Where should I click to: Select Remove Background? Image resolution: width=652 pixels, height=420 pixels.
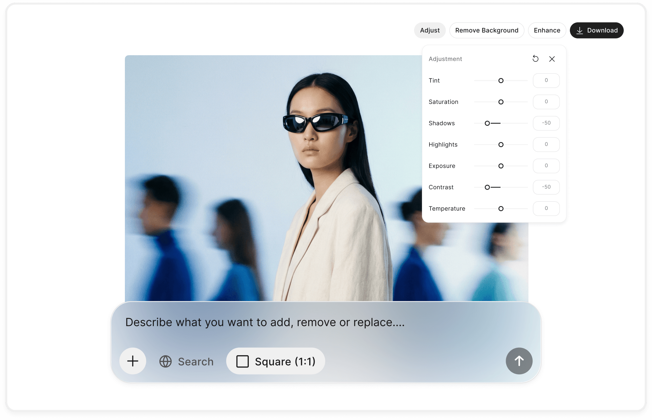click(x=487, y=30)
